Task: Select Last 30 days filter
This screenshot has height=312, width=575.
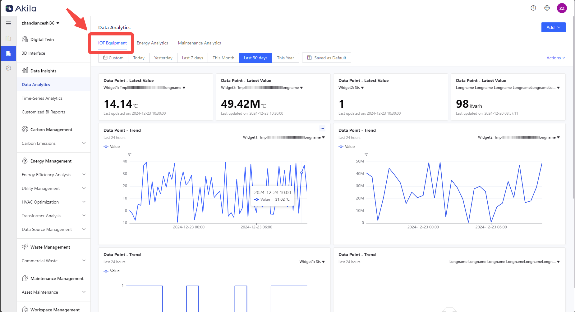Action: [x=255, y=58]
